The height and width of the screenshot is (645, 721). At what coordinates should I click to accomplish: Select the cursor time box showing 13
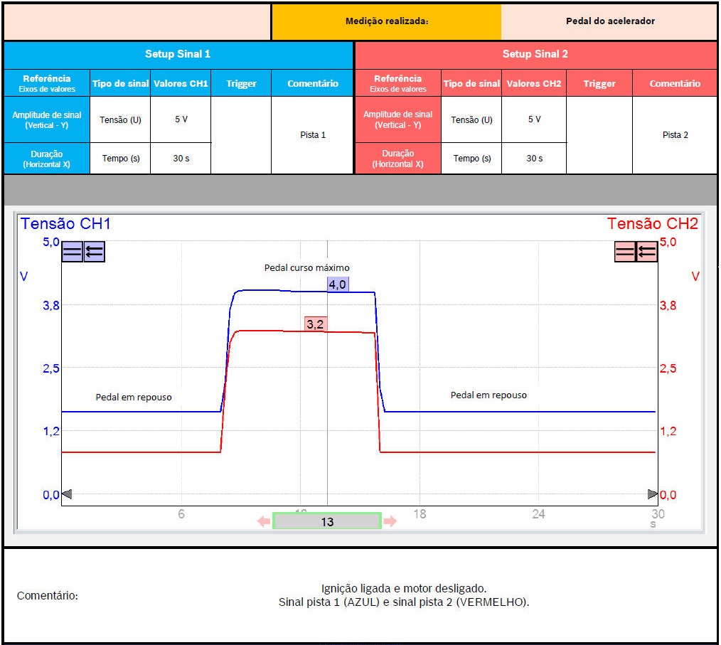click(327, 521)
